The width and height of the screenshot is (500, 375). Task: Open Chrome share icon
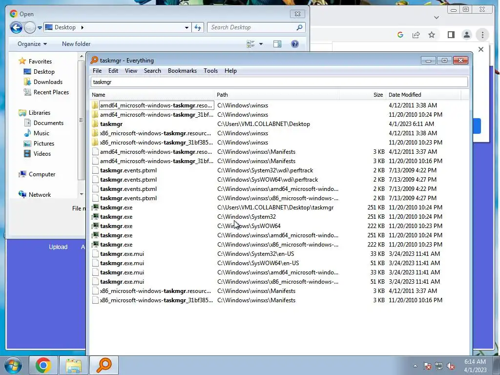pyautogui.click(x=416, y=35)
